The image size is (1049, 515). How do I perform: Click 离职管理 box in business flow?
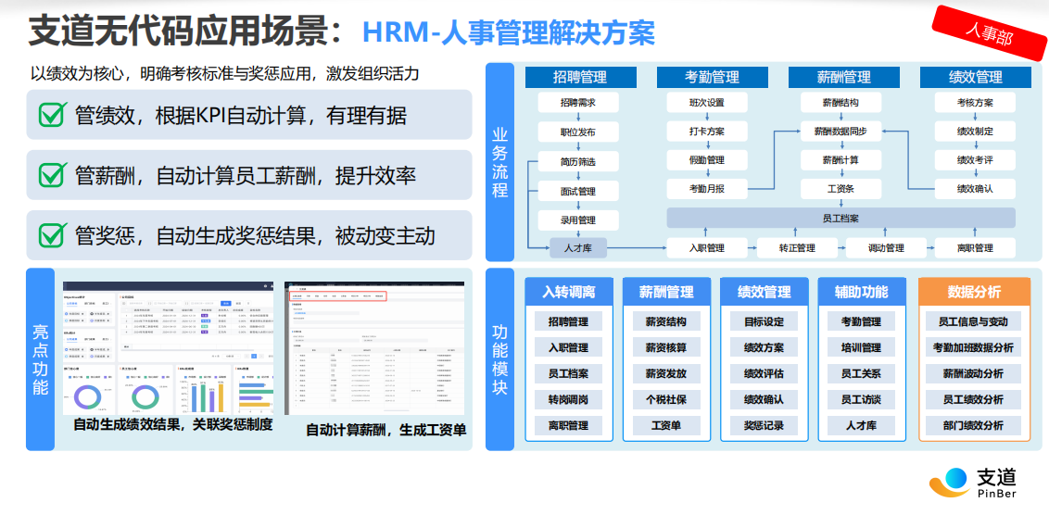975,248
